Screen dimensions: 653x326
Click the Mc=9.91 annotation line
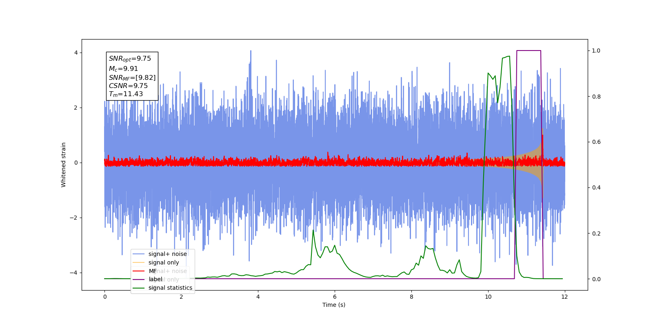[123, 69]
